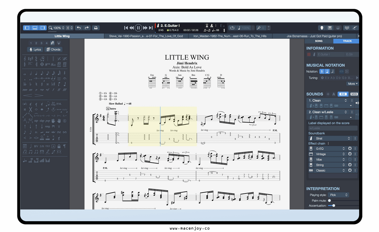Expand the More notation options
This screenshot has height=232, width=379.
pos(352,84)
